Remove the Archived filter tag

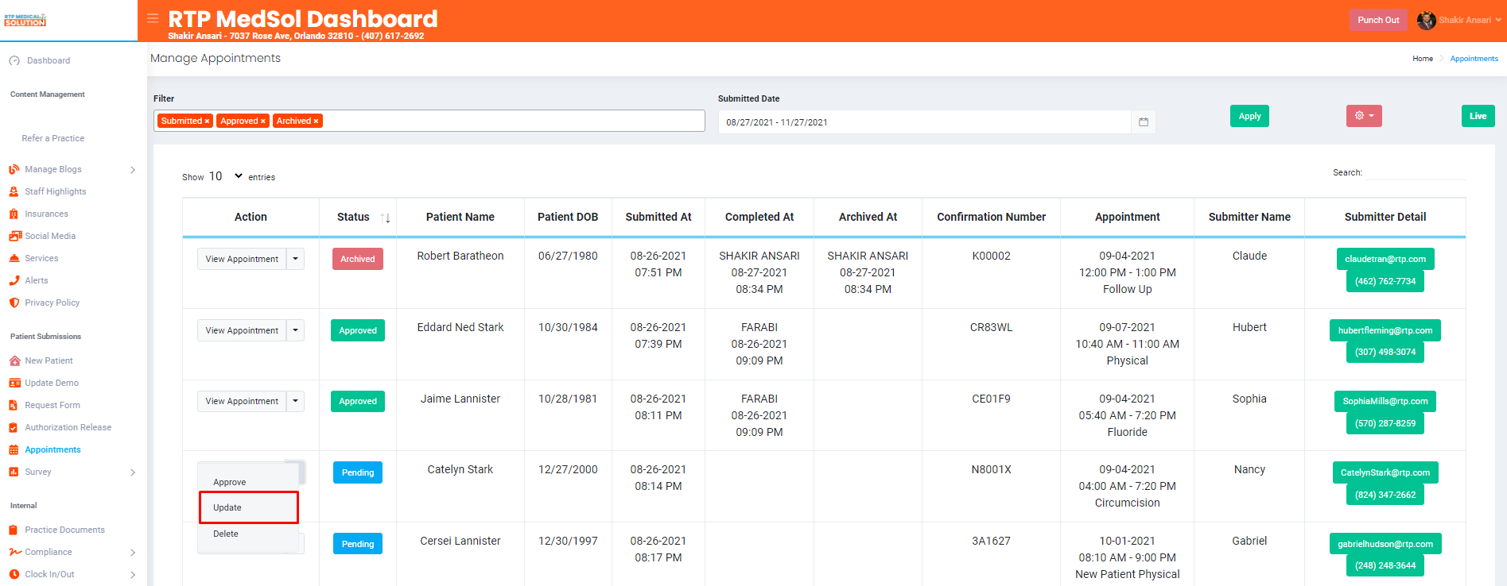coord(316,121)
